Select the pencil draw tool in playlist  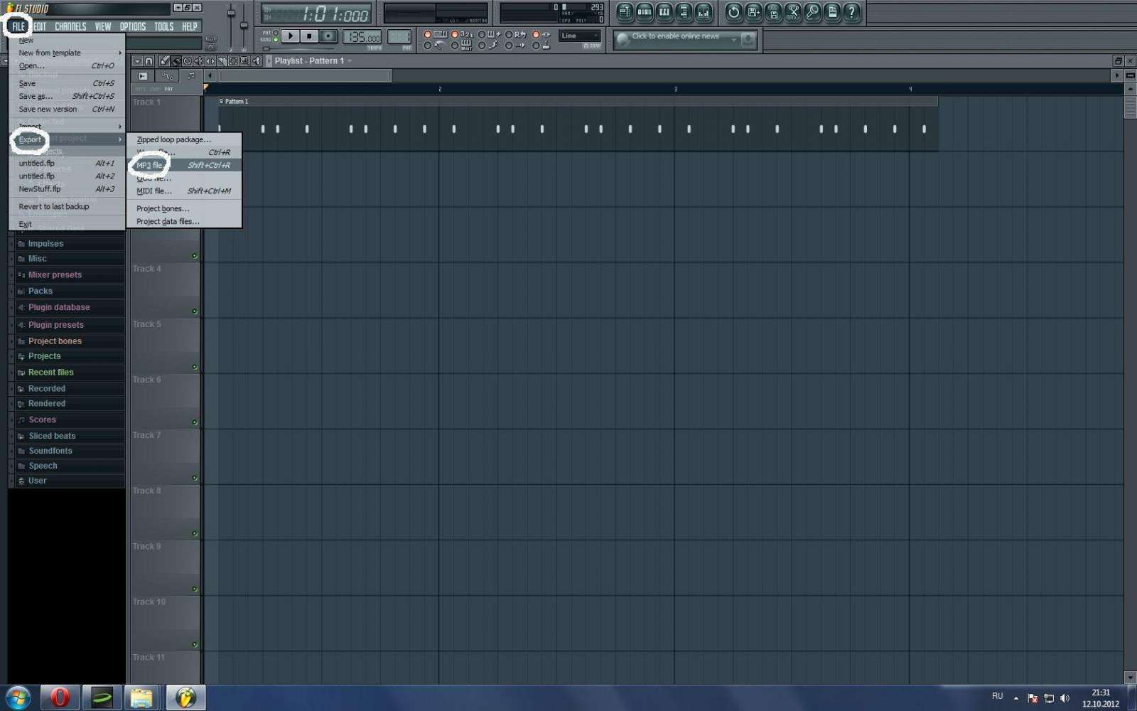[164, 61]
